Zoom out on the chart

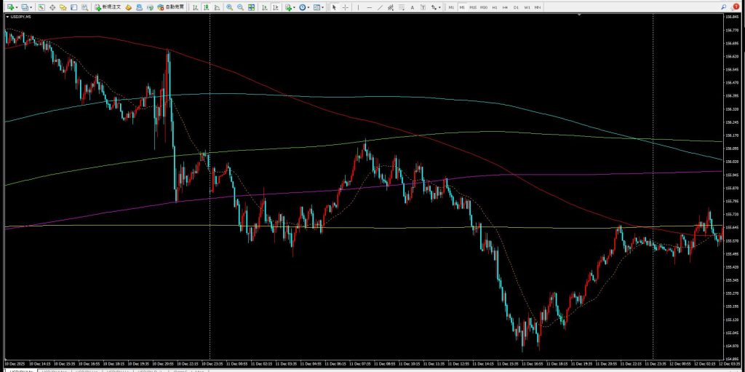pos(240,7)
